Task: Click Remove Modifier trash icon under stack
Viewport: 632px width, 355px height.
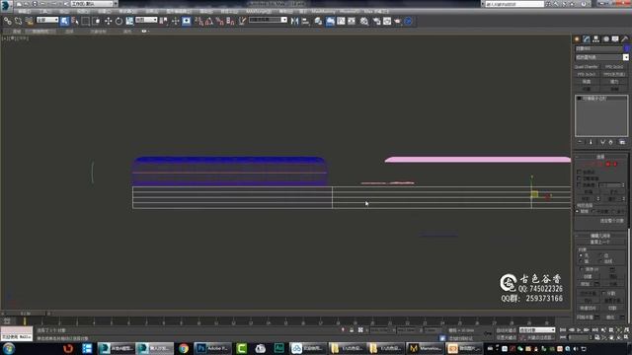Action: click(x=611, y=142)
